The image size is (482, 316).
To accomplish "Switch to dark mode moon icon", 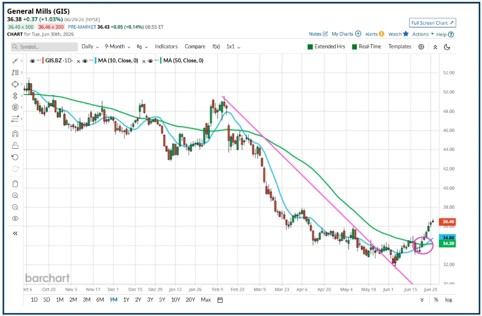I will coord(447,47).
